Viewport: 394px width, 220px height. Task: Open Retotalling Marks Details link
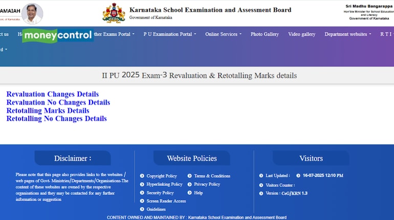tap(48, 110)
